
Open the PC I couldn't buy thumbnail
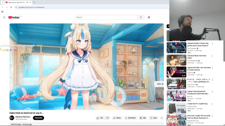click(176, 108)
